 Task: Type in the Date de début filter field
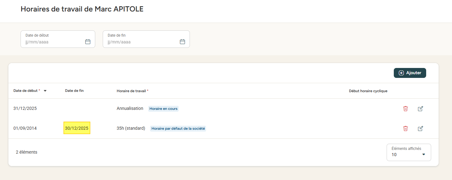53,42
